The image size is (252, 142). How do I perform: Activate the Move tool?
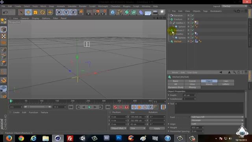coord(28,12)
